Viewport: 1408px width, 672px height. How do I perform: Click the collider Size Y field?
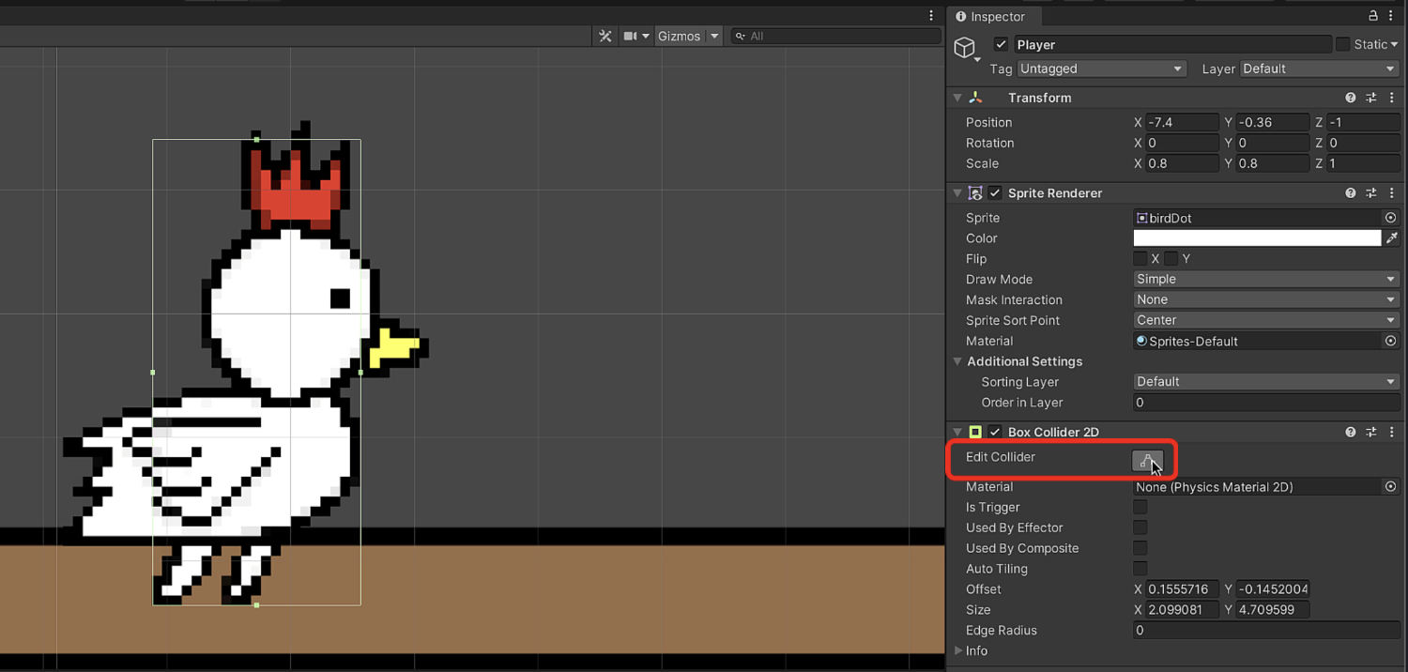(x=1272, y=610)
